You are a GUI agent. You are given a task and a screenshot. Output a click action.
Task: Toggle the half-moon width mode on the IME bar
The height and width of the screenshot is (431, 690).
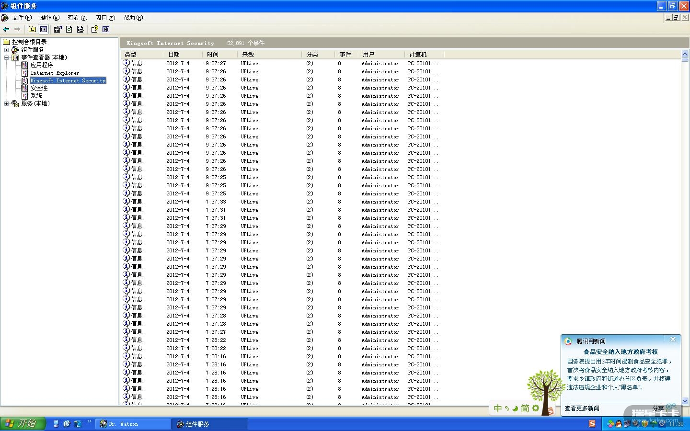pyautogui.click(x=515, y=408)
